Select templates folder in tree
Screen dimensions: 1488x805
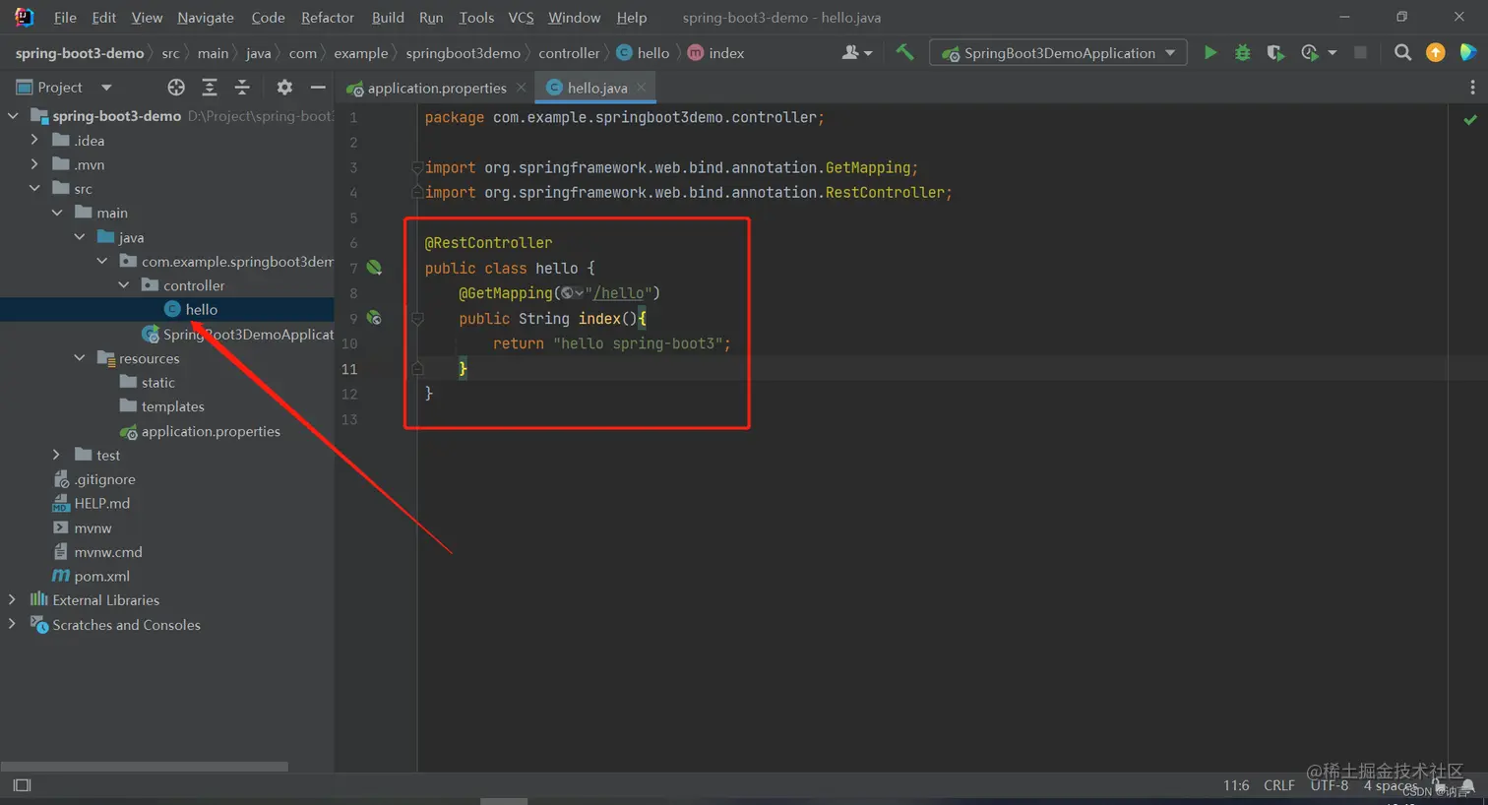coord(172,406)
